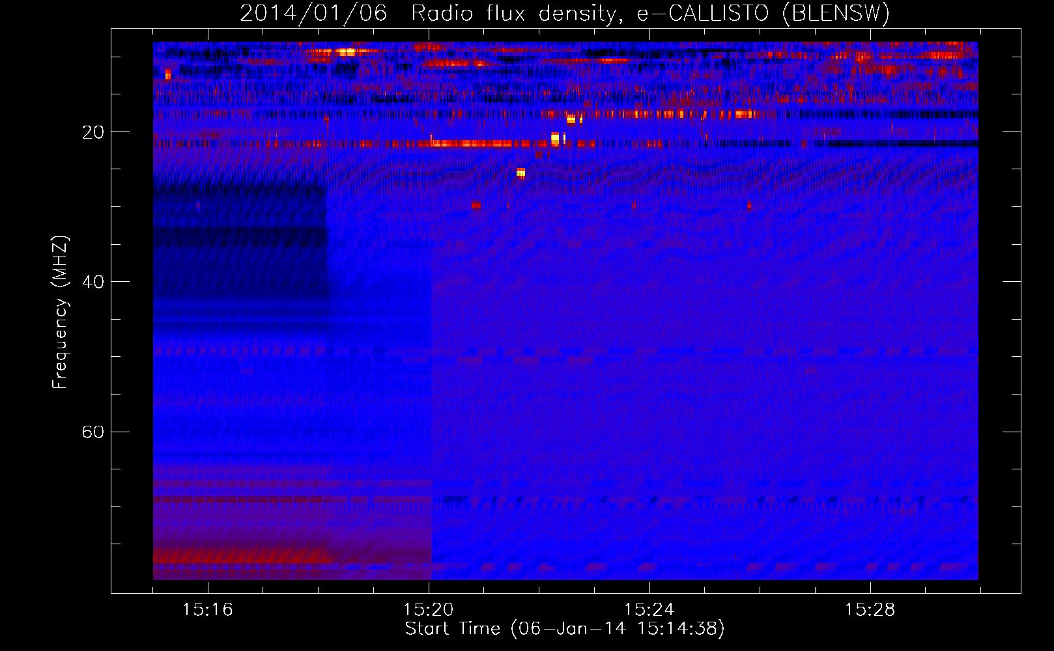Click the plot title 'Radio flux density, e-CALLISTO (BLENSW)'
Screen dimensions: 1054x651
(650, 13)
